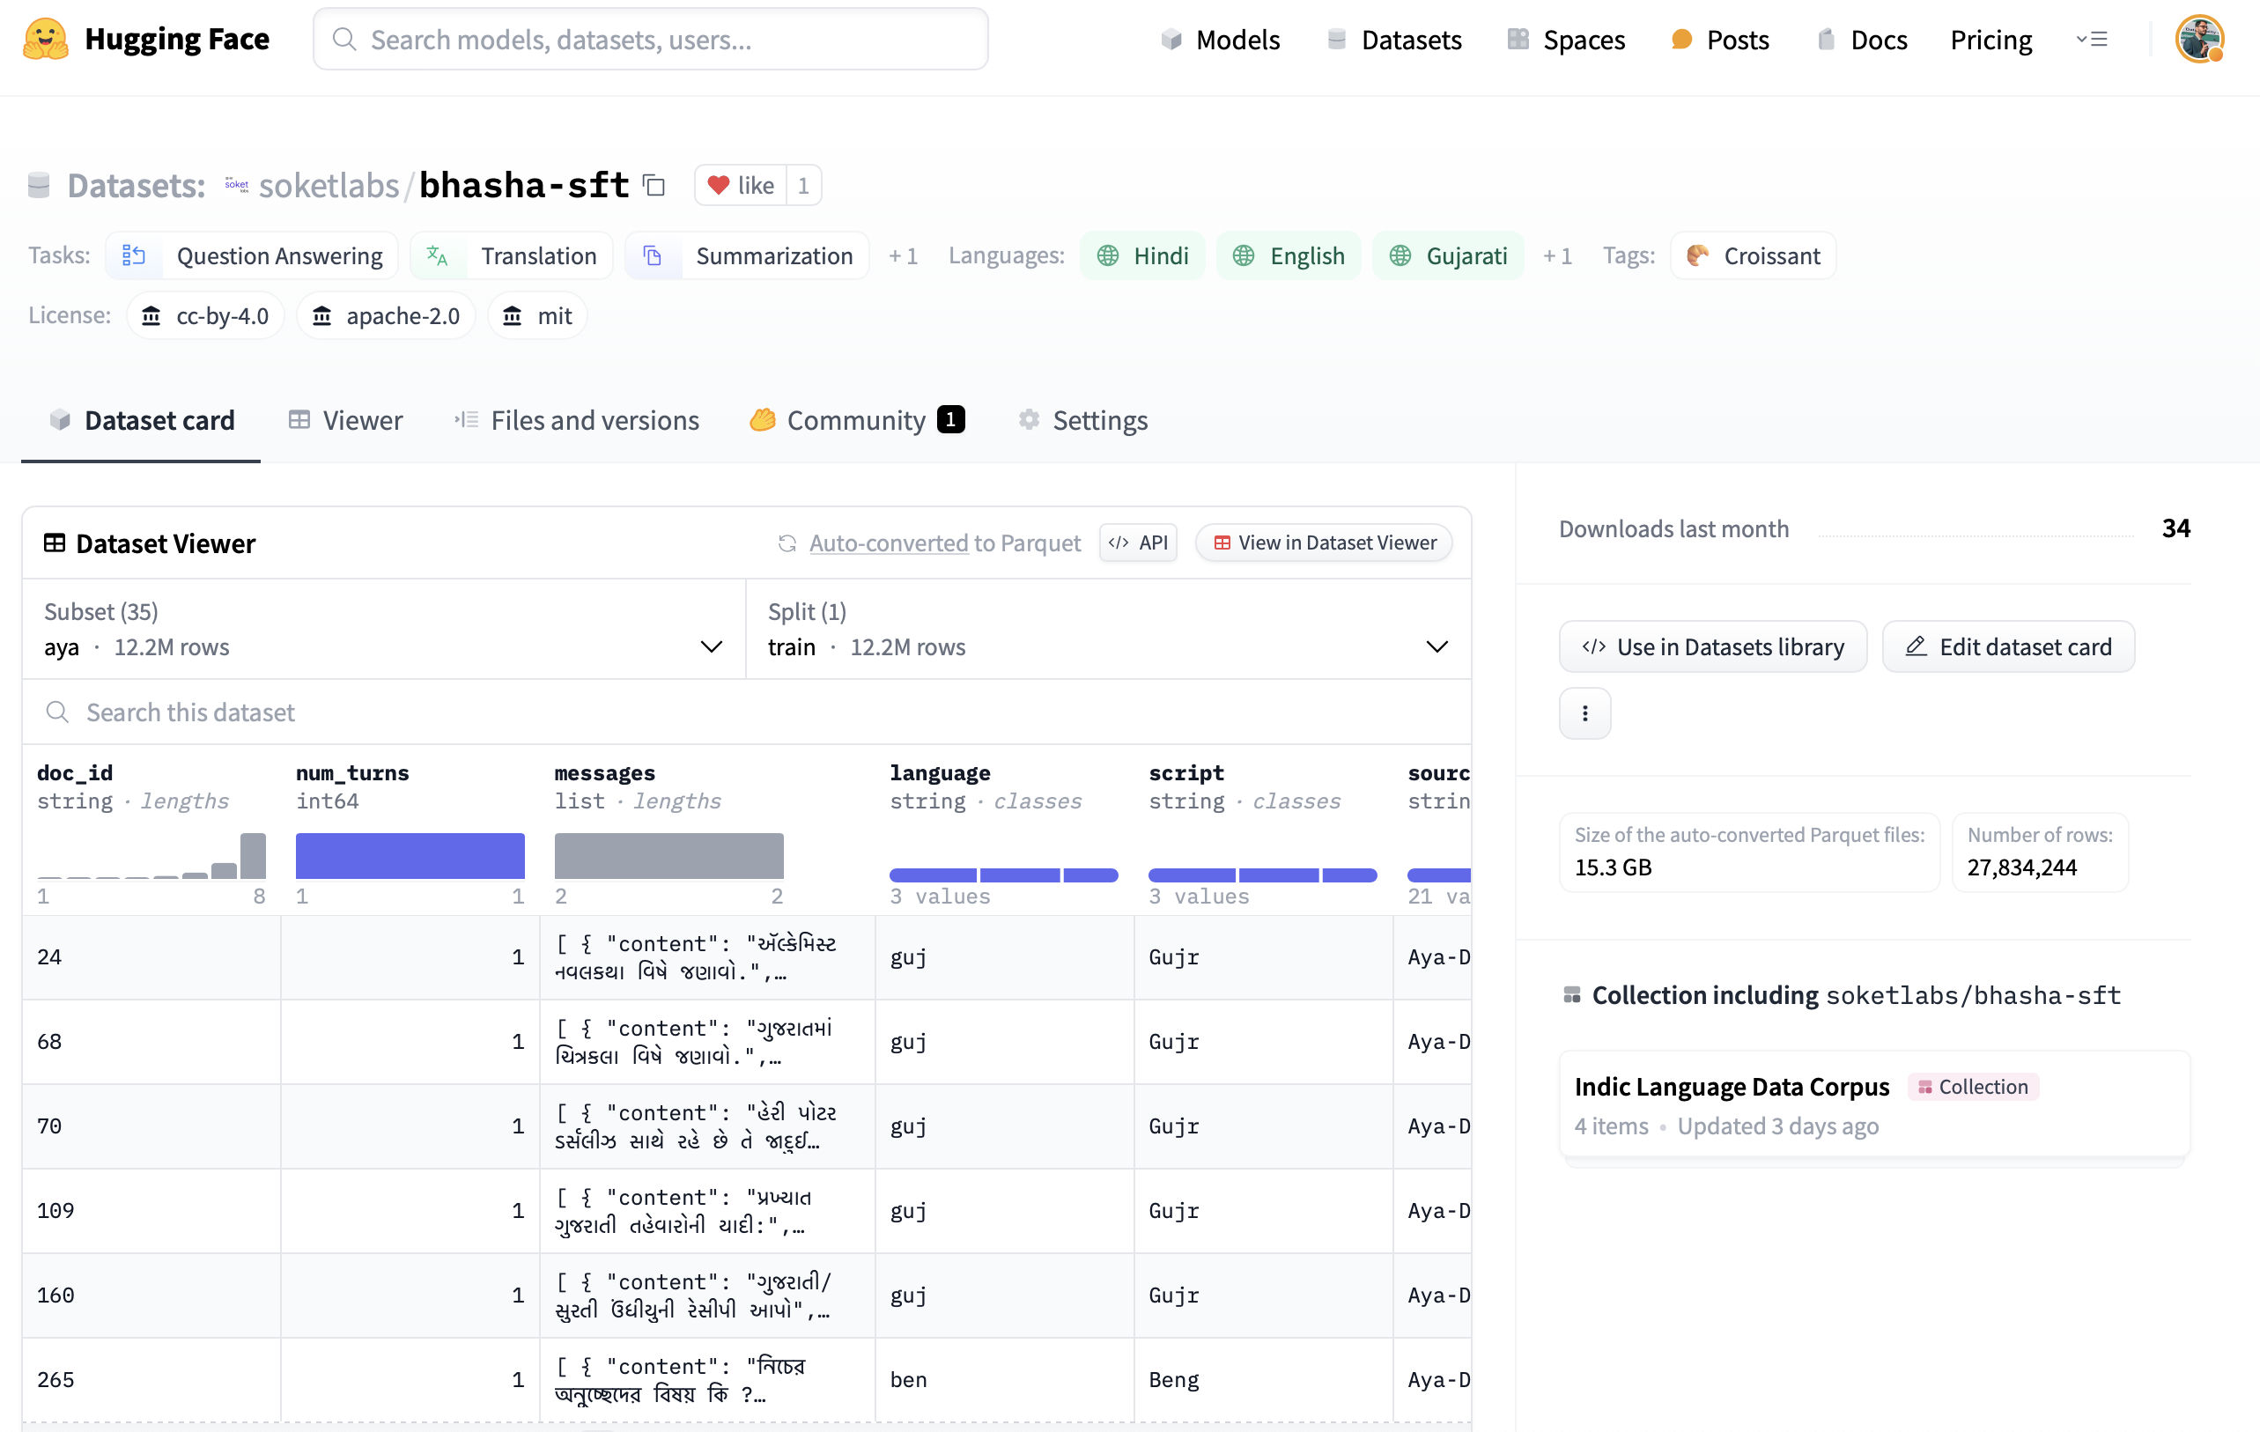
Task: Open the Models nav item
Action: click(1219, 40)
